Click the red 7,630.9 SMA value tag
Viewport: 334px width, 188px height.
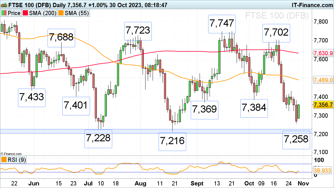click(323, 53)
